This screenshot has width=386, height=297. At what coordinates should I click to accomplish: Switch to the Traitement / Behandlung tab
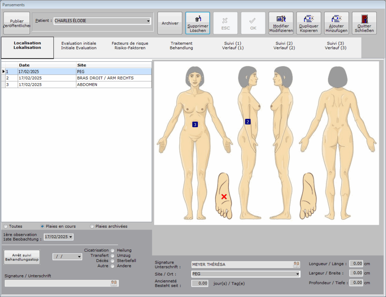click(x=181, y=46)
